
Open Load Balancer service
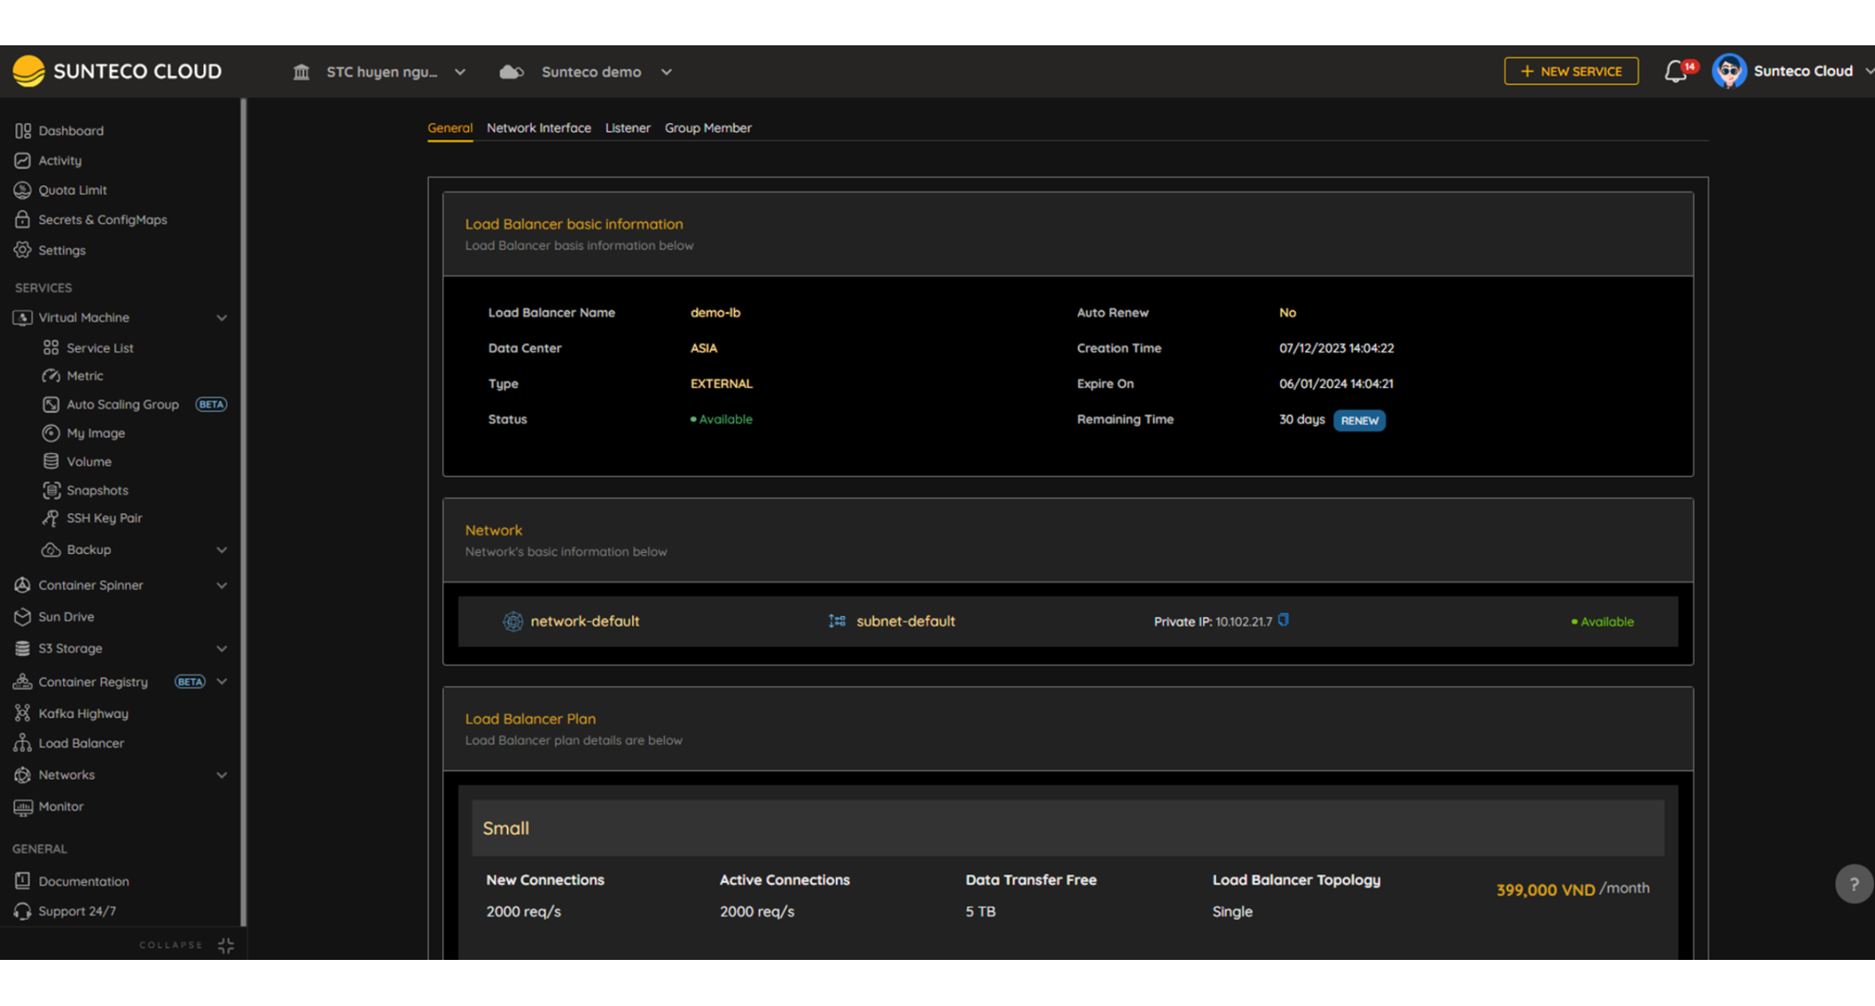pyautogui.click(x=80, y=743)
